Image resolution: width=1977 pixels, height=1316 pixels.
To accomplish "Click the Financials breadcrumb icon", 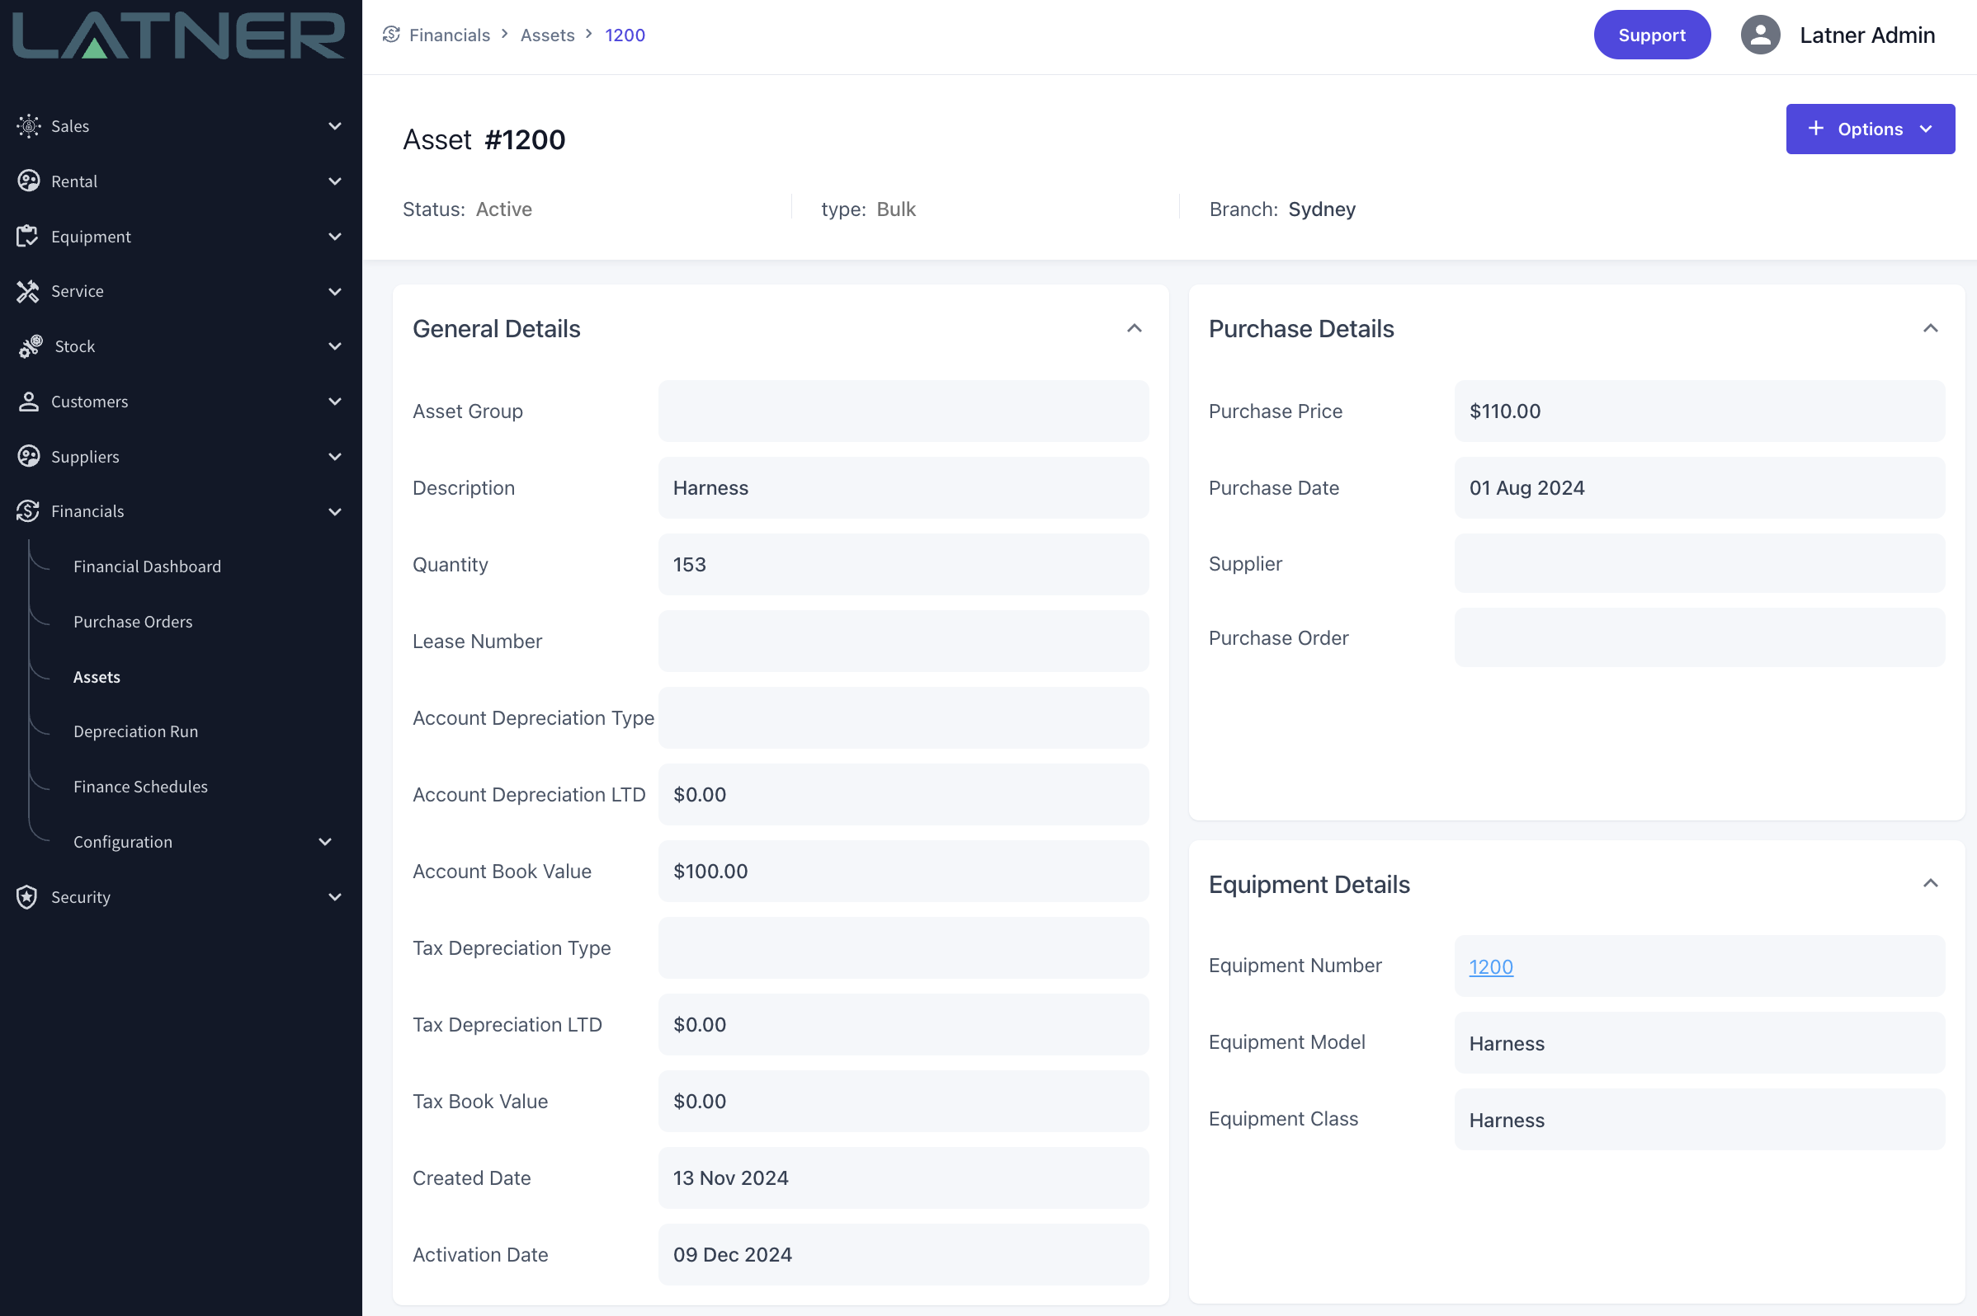I will click(391, 35).
